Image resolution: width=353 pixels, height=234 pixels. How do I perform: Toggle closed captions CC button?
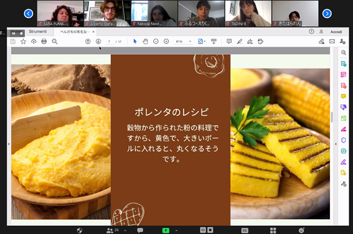point(245,230)
